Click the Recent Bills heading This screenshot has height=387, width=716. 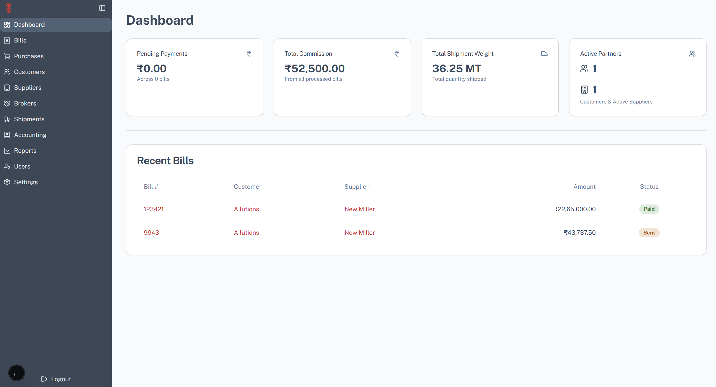165,161
